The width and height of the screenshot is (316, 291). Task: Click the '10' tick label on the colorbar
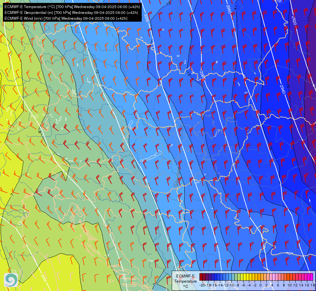pos(290,285)
